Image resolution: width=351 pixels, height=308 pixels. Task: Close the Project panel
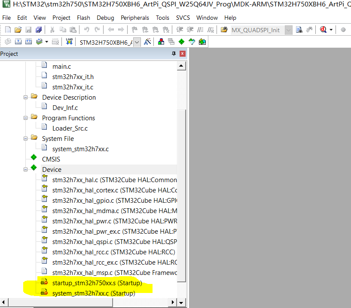click(x=182, y=54)
